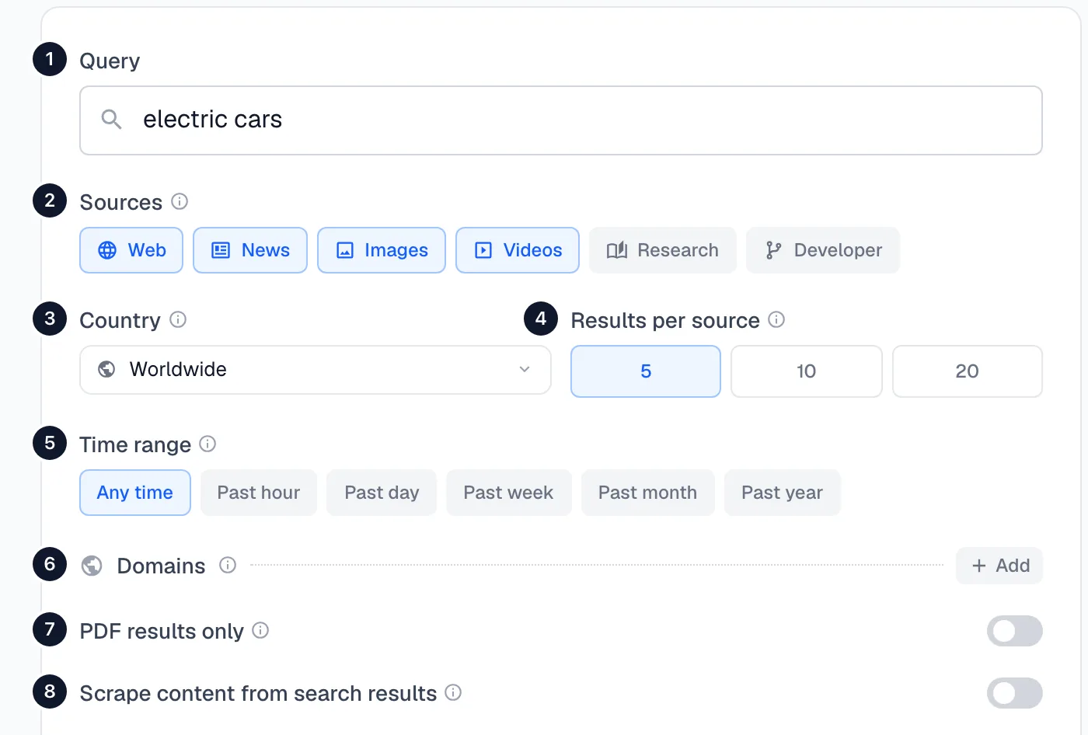Enable the Research source
The height and width of the screenshot is (735, 1088).
tap(663, 250)
